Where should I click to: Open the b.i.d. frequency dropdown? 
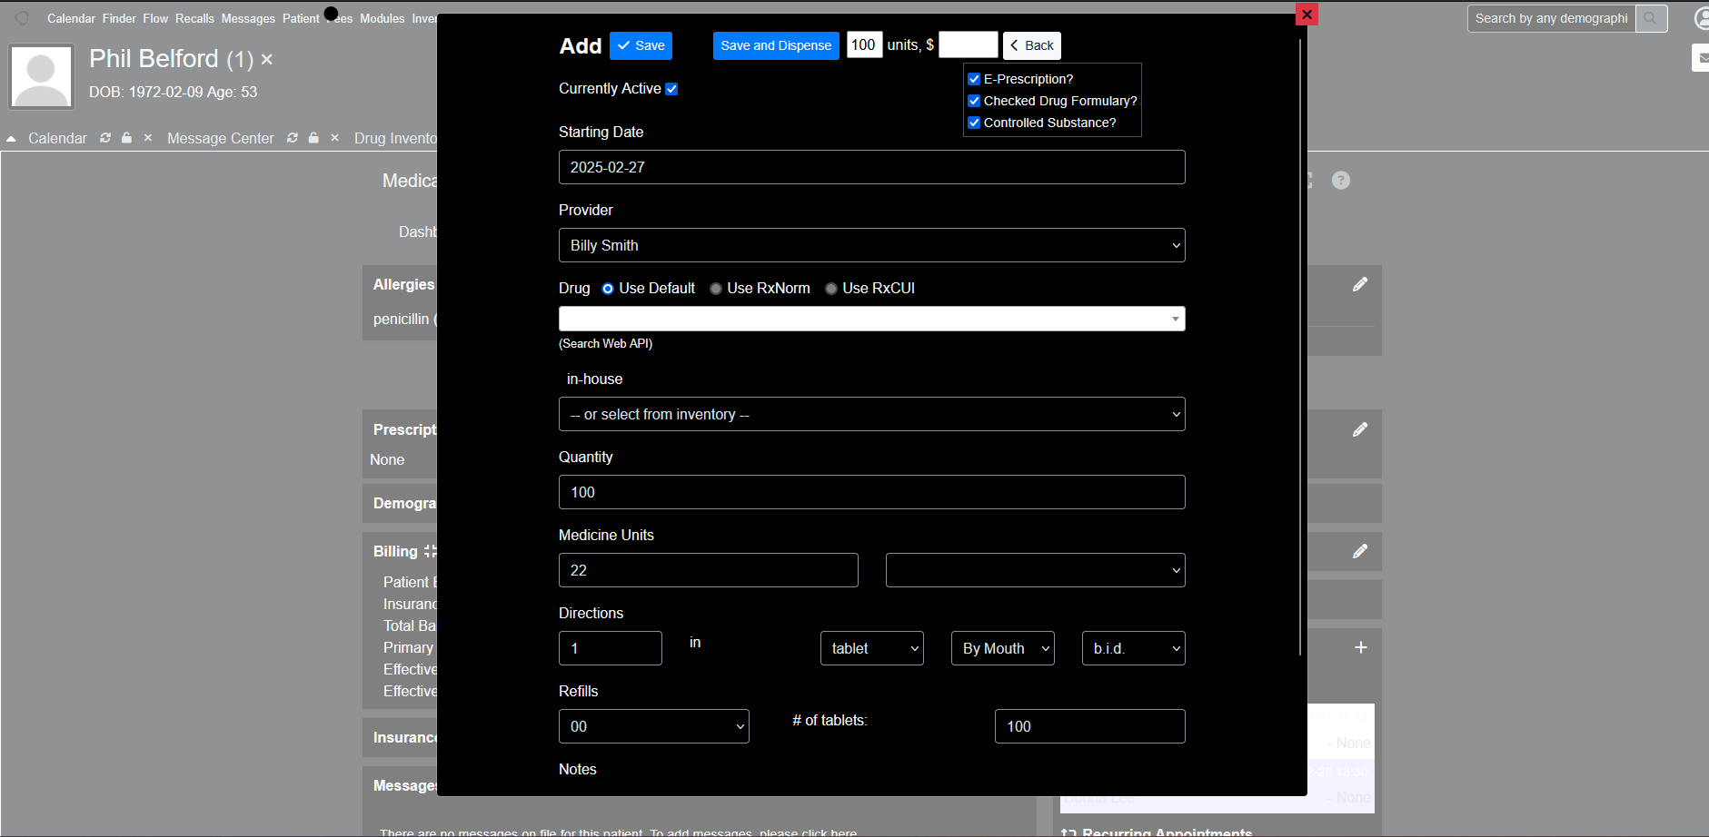click(x=1134, y=648)
